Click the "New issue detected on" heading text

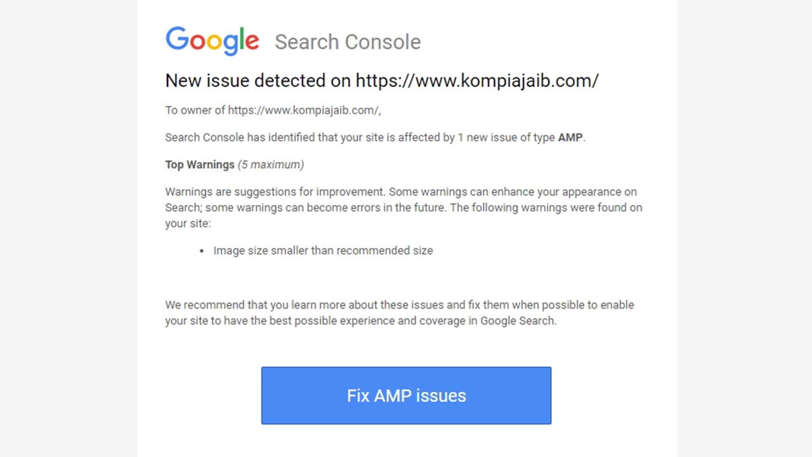tap(258, 81)
